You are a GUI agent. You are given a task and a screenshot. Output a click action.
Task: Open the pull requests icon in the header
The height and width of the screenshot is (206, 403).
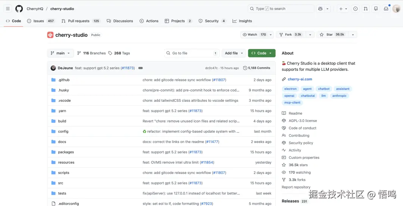(x=365, y=9)
